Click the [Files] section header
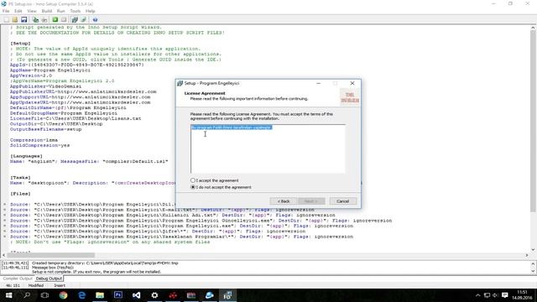537x302 pixels. click(20, 194)
